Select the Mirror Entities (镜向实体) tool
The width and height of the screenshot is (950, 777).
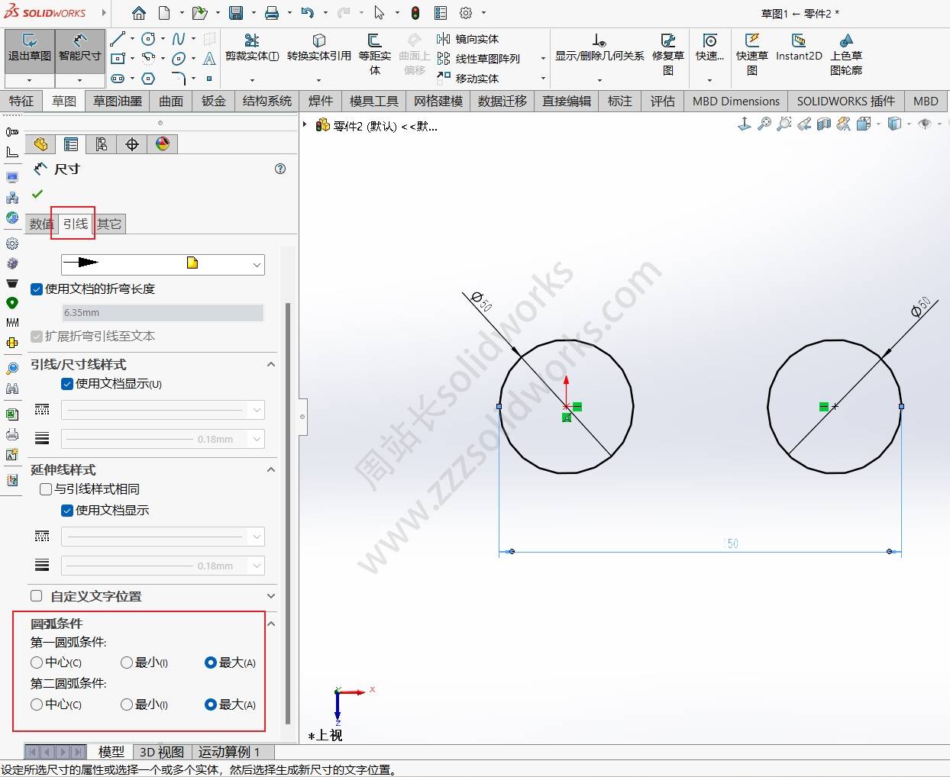click(x=468, y=39)
